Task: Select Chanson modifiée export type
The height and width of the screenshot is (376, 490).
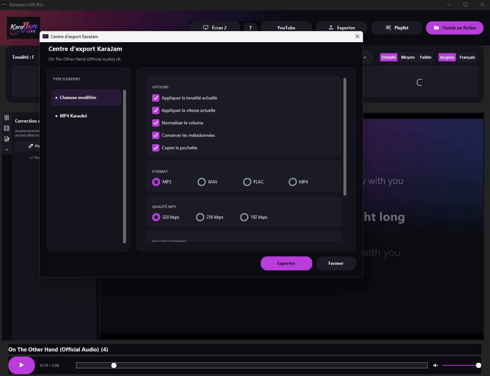Action: (86, 98)
